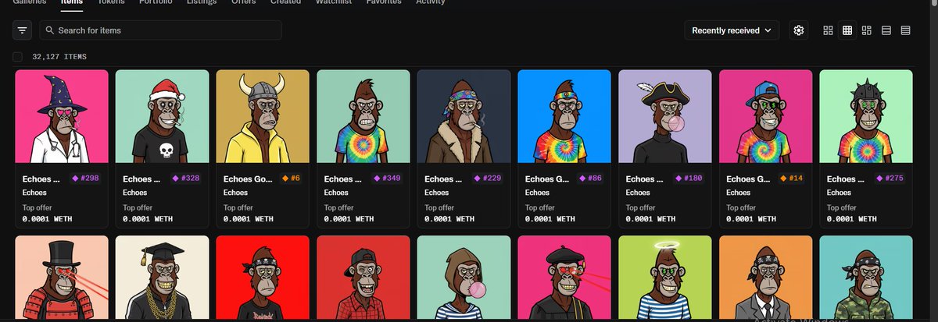This screenshot has height=322, width=938.
Task: Open the Echoes collection link under item #6
Action: pyautogui.click(x=235, y=192)
